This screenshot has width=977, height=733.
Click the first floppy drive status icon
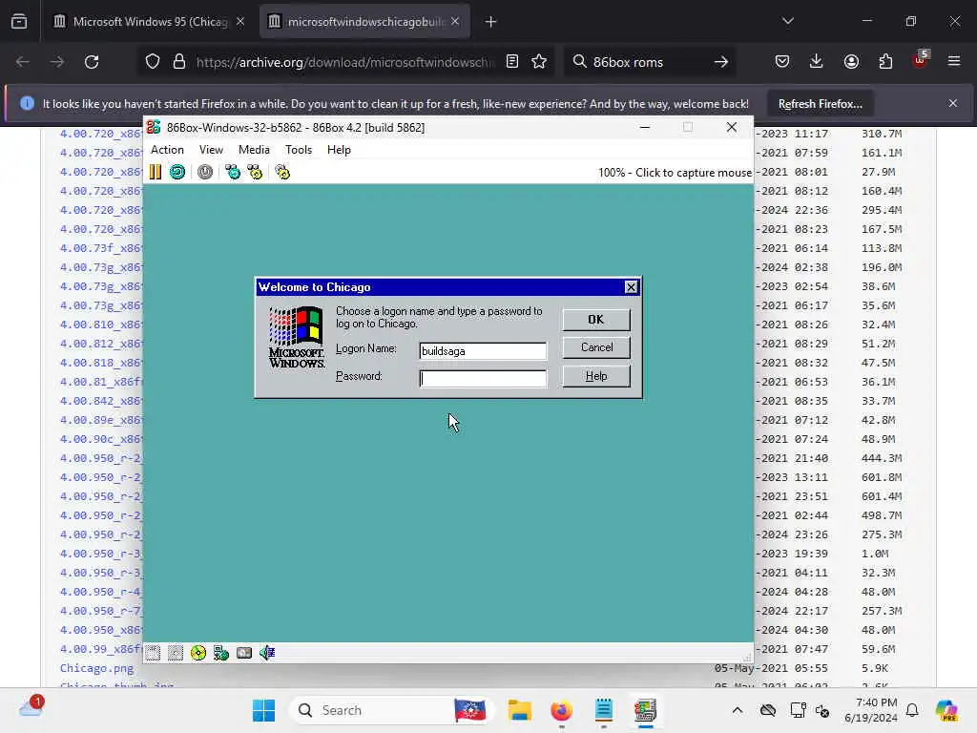pos(153,653)
